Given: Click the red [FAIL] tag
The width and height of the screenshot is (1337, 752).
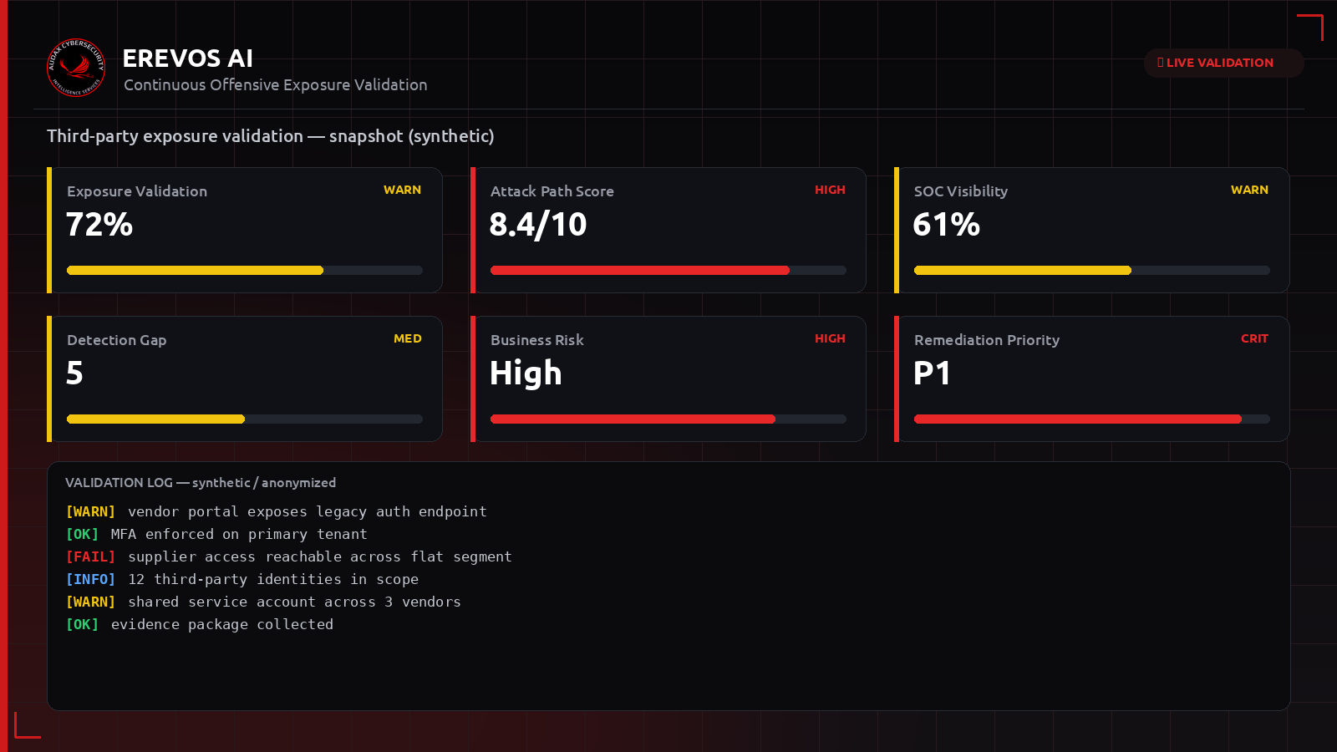Looking at the screenshot, I should pos(90,557).
